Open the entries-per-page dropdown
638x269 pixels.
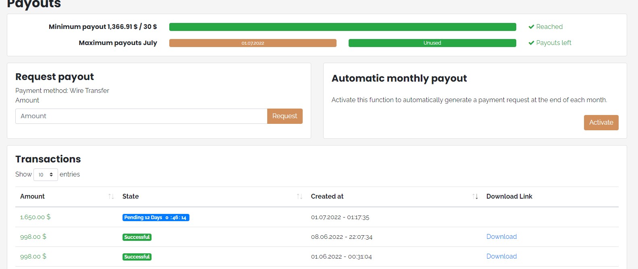[x=46, y=175]
